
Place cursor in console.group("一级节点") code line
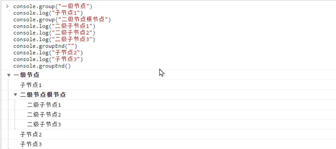(53, 6)
